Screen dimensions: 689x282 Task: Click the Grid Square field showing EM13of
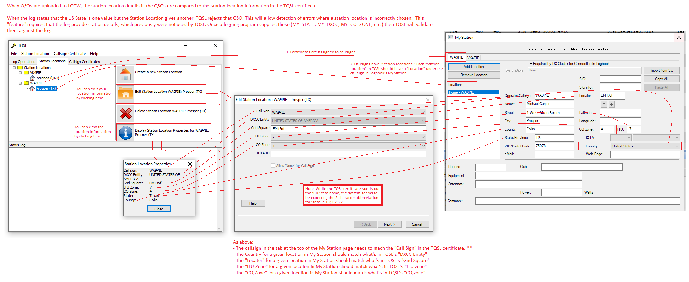(348, 129)
